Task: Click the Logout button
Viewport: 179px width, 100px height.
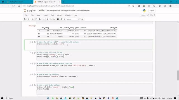Action: 152,11
